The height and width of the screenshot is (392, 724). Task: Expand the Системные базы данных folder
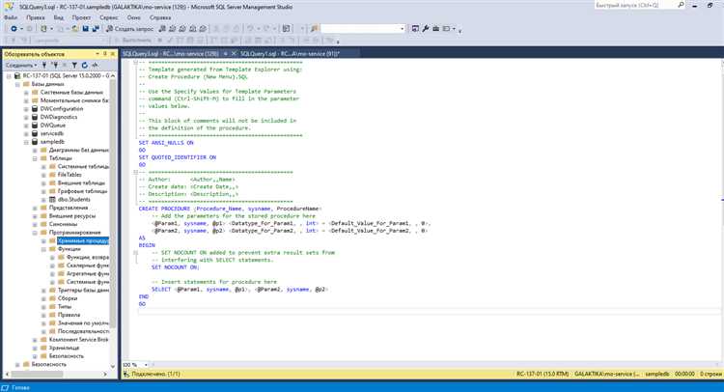tap(26, 93)
